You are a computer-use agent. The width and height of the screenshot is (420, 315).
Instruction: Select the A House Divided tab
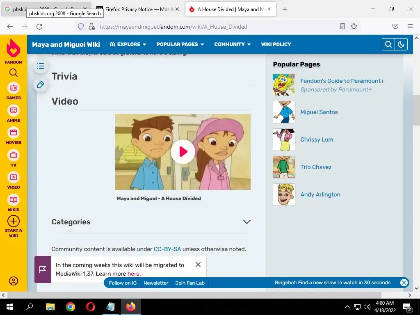(231, 9)
